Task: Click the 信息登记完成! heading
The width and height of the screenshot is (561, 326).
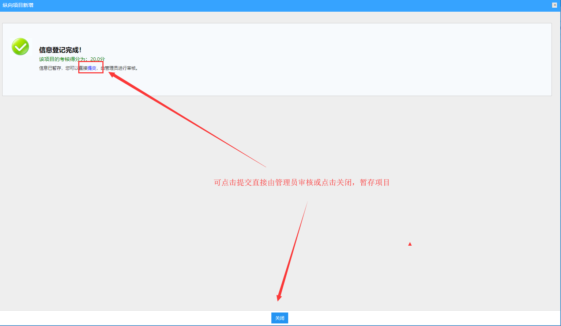Action: tap(60, 50)
